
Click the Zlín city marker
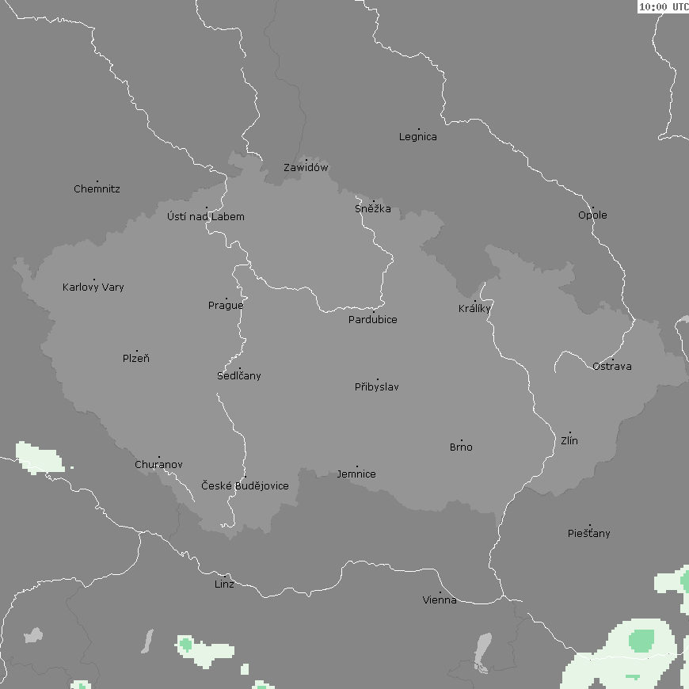(x=569, y=433)
